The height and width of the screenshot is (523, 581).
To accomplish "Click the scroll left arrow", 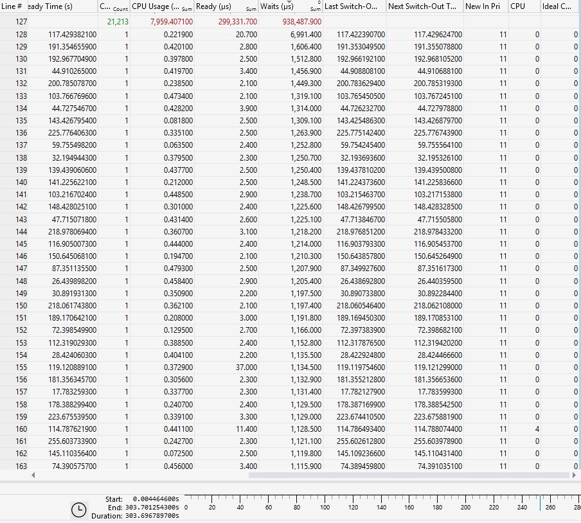I will point(33,475).
